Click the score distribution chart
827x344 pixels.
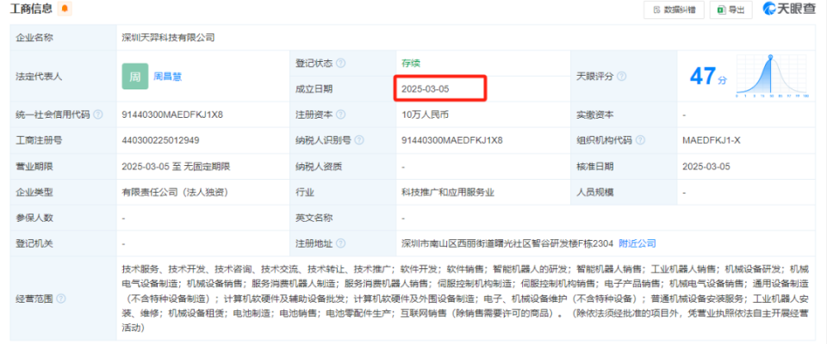coord(773,77)
